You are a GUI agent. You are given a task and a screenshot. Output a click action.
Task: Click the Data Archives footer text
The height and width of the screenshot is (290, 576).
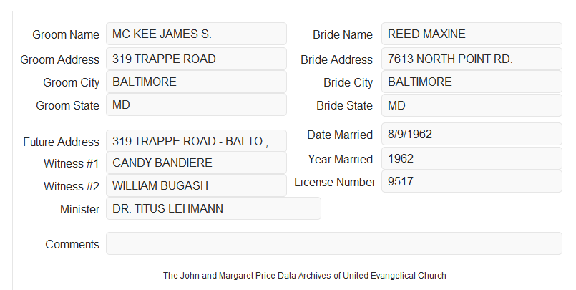(x=305, y=276)
